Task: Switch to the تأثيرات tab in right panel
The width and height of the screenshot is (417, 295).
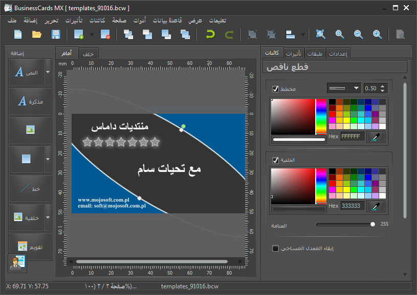Action: (x=294, y=54)
